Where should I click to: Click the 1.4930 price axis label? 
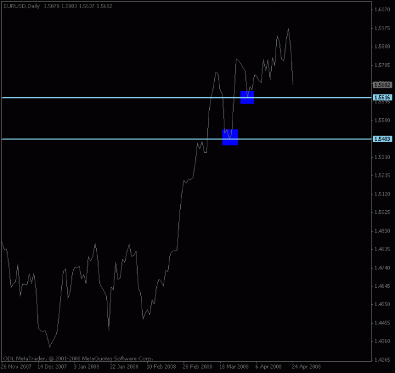[382, 231]
